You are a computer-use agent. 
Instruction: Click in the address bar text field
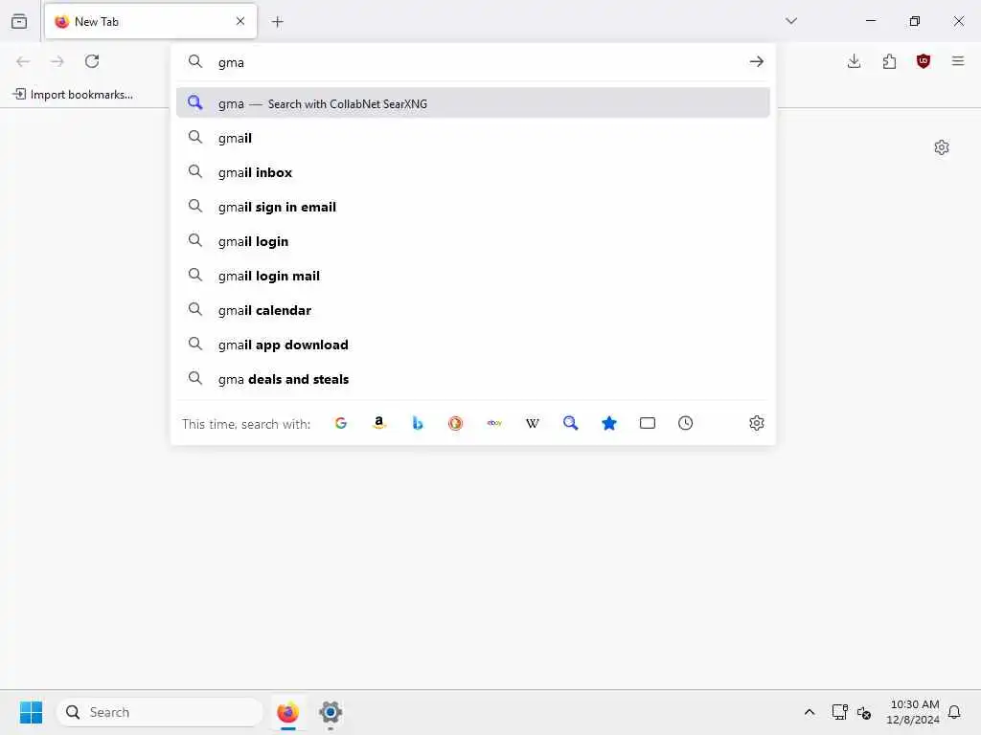475,62
